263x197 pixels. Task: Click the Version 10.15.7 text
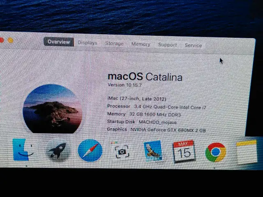125,85
